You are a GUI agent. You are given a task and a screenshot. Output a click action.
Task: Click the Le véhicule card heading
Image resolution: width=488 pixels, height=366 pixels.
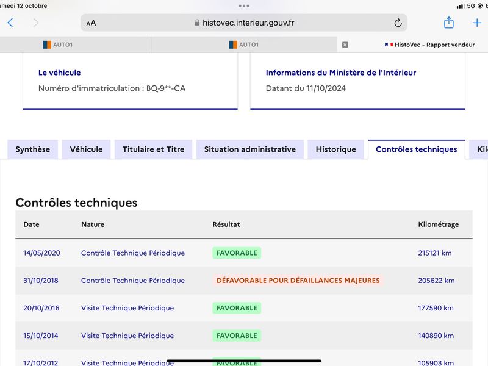pyautogui.click(x=59, y=73)
